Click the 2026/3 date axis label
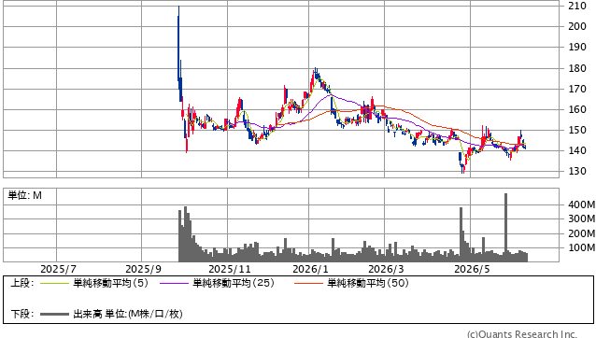Screen dimensions: 596x338 click(386, 269)
